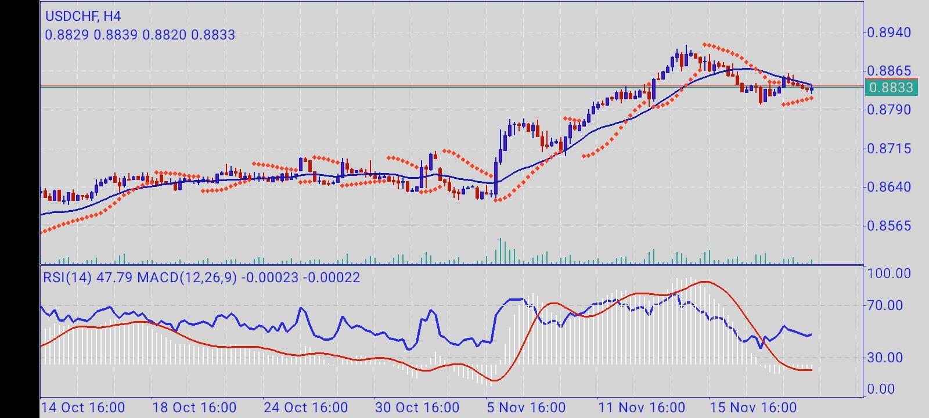Select the RSI(14) 47.79 indicator label

[88, 278]
